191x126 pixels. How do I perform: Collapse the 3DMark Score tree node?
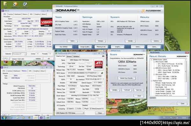tap(152, 60)
